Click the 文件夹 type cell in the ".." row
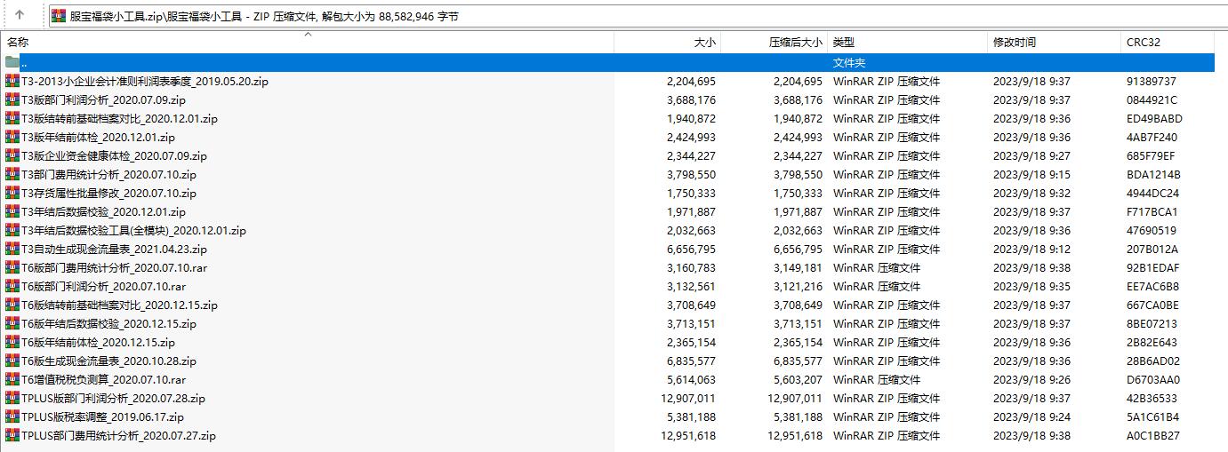Viewport: 1228px width, 452px height. 849,62
